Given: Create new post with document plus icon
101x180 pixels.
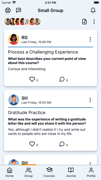Looking at the screenshot, I should click(x=85, y=21).
